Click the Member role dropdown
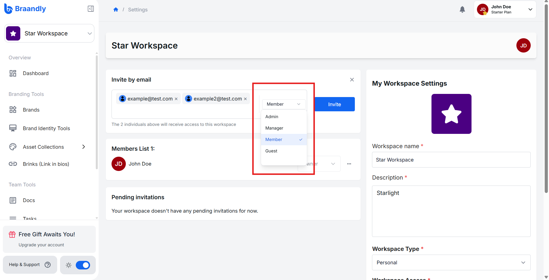The height and width of the screenshot is (280, 549). click(284, 104)
